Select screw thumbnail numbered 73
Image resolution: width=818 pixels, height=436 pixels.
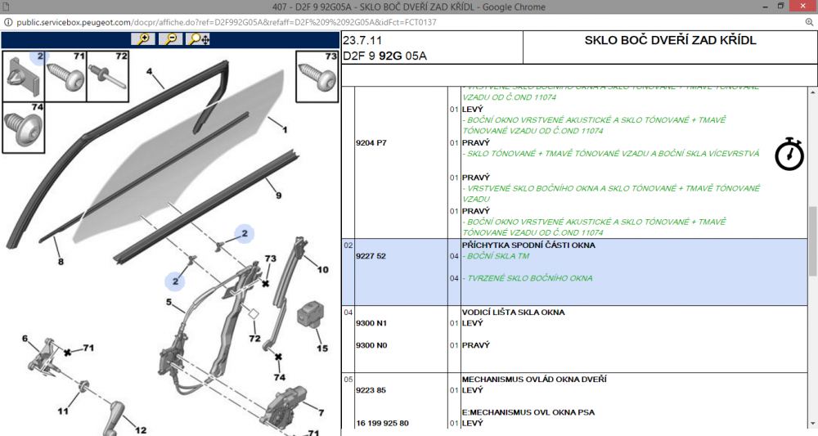(317, 76)
